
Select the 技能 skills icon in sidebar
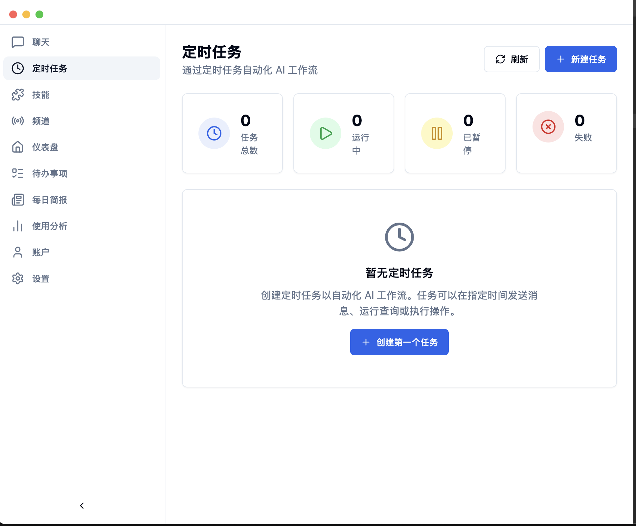(18, 95)
